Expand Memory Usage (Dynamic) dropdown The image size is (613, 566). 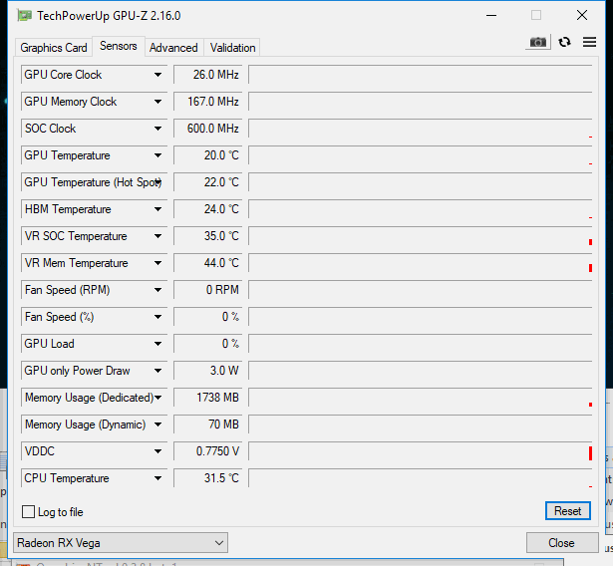point(157,424)
